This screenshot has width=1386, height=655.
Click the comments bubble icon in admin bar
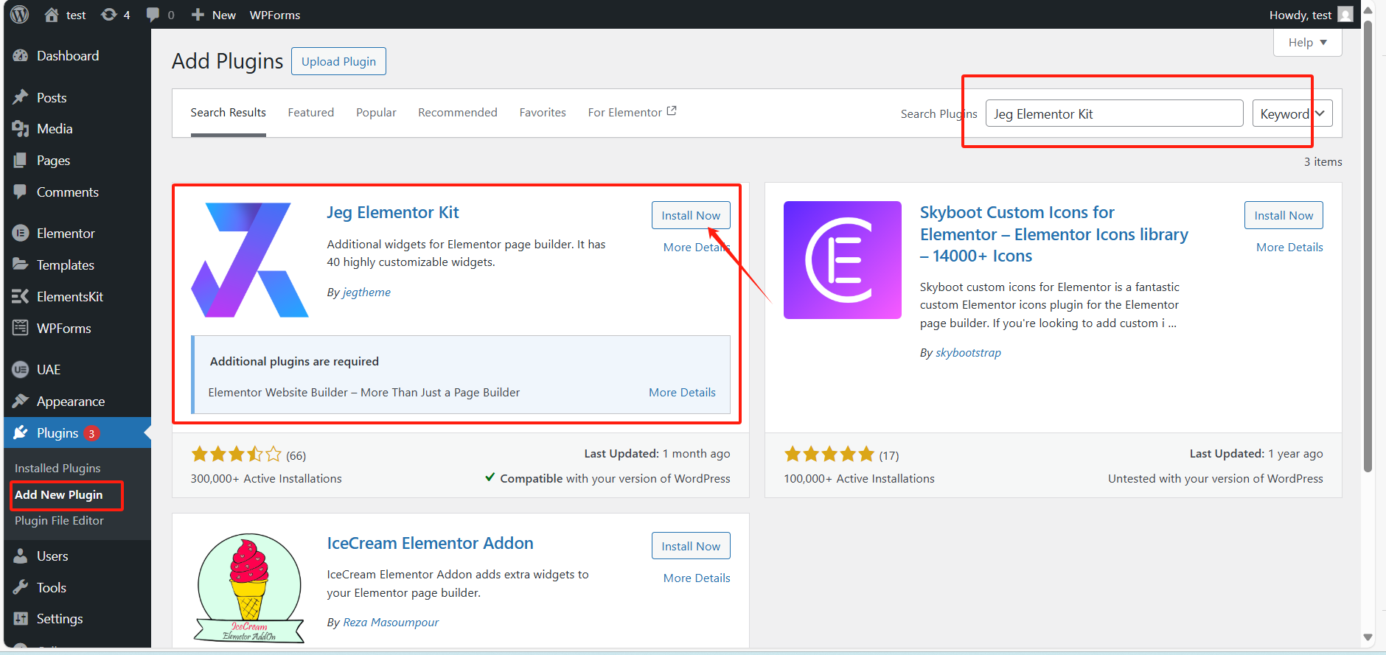coord(153,15)
